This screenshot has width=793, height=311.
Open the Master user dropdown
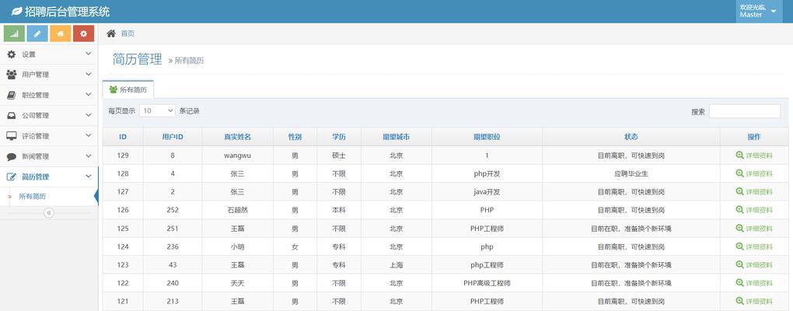point(759,11)
